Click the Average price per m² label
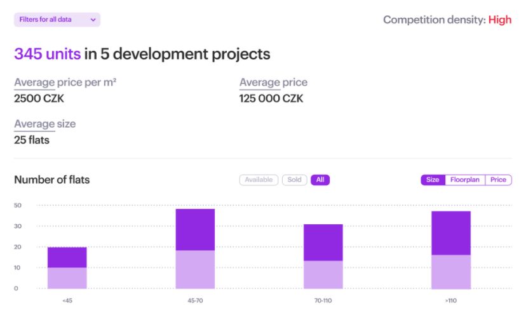Screen dimensions: 526x329 (65, 82)
